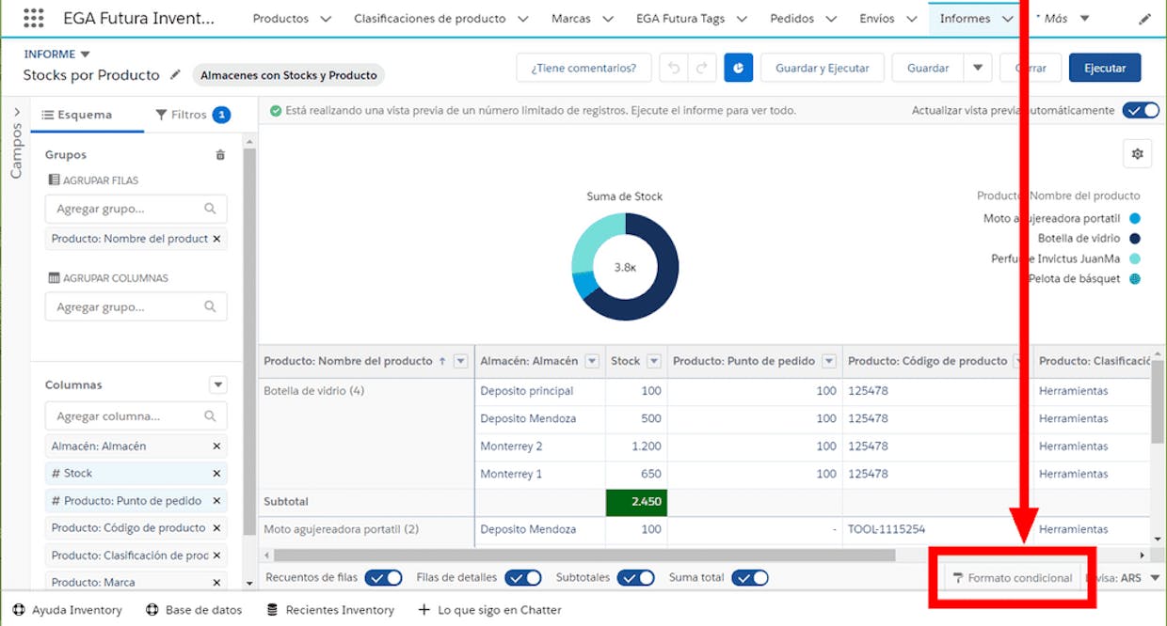The width and height of the screenshot is (1167, 626).
Task: Click search icon in Agregar columna field
Action: pyautogui.click(x=210, y=415)
